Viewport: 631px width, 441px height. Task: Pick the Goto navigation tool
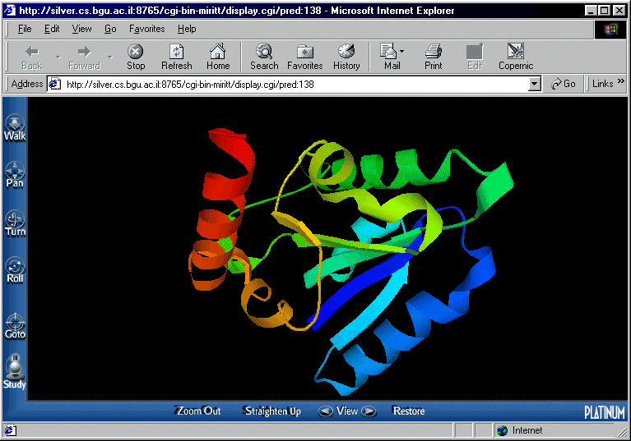click(15, 325)
